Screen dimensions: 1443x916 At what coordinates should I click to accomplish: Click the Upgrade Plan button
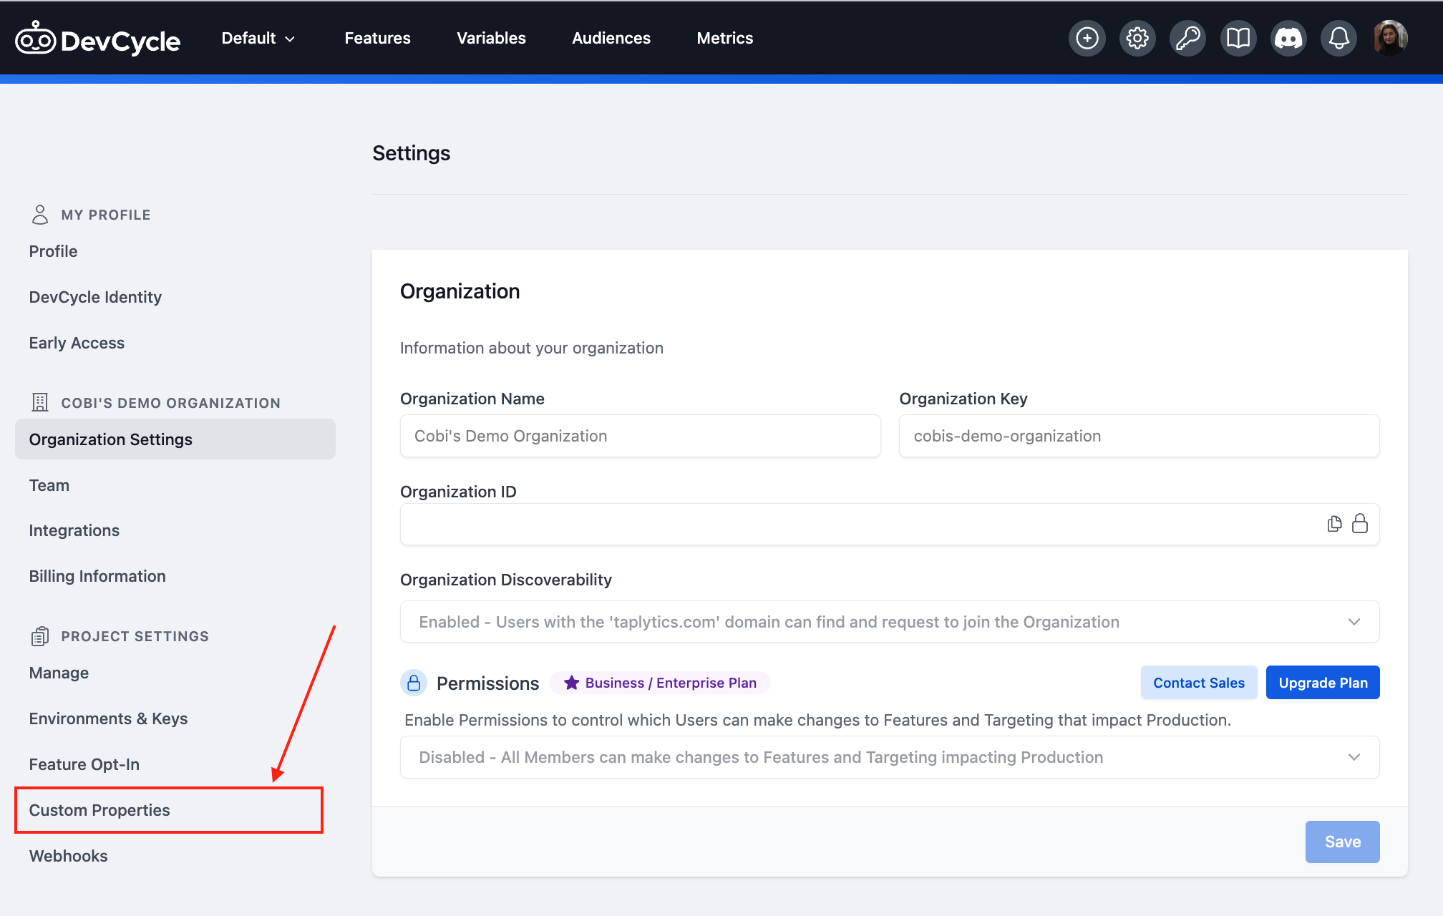coord(1323,682)
